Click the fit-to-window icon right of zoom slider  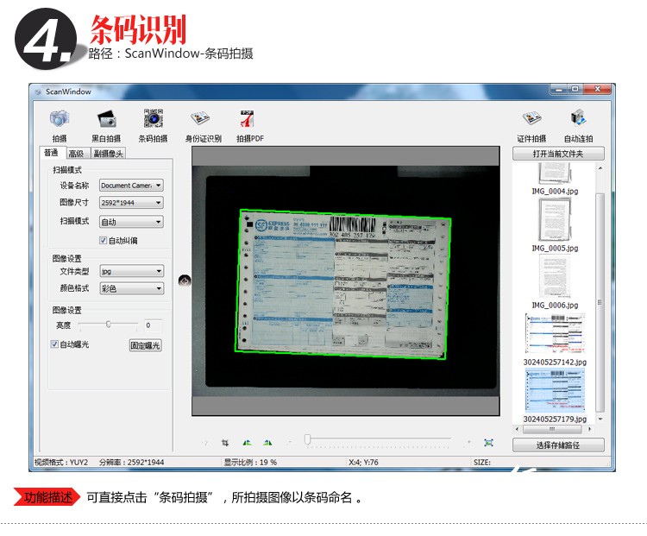click(488, 442)
